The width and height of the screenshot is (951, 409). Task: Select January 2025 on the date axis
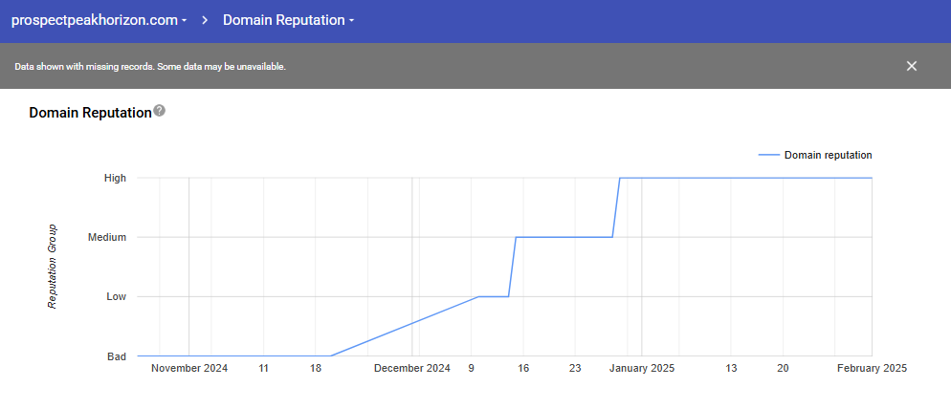[x=642, y=368]
